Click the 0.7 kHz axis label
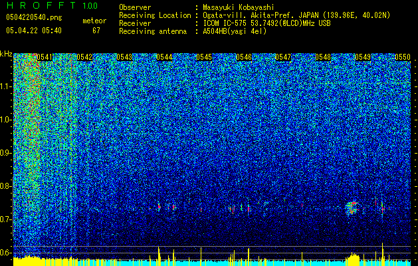Screen dimensions: 418x266 point(6,219)
